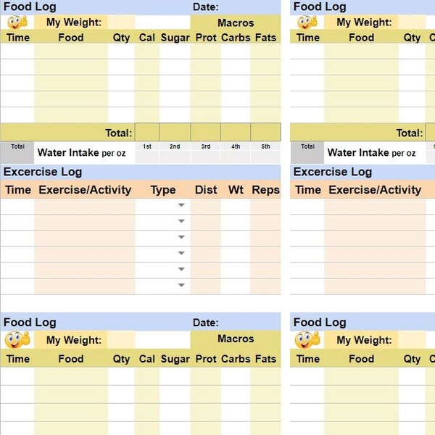The width and height of the screenshot is (435, 435).
Task: Open Type dropdown in third Exercise Log row
Action: tap(181, 238)
